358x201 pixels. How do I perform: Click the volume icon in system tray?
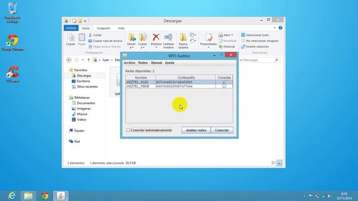click(x=329, y=196)
